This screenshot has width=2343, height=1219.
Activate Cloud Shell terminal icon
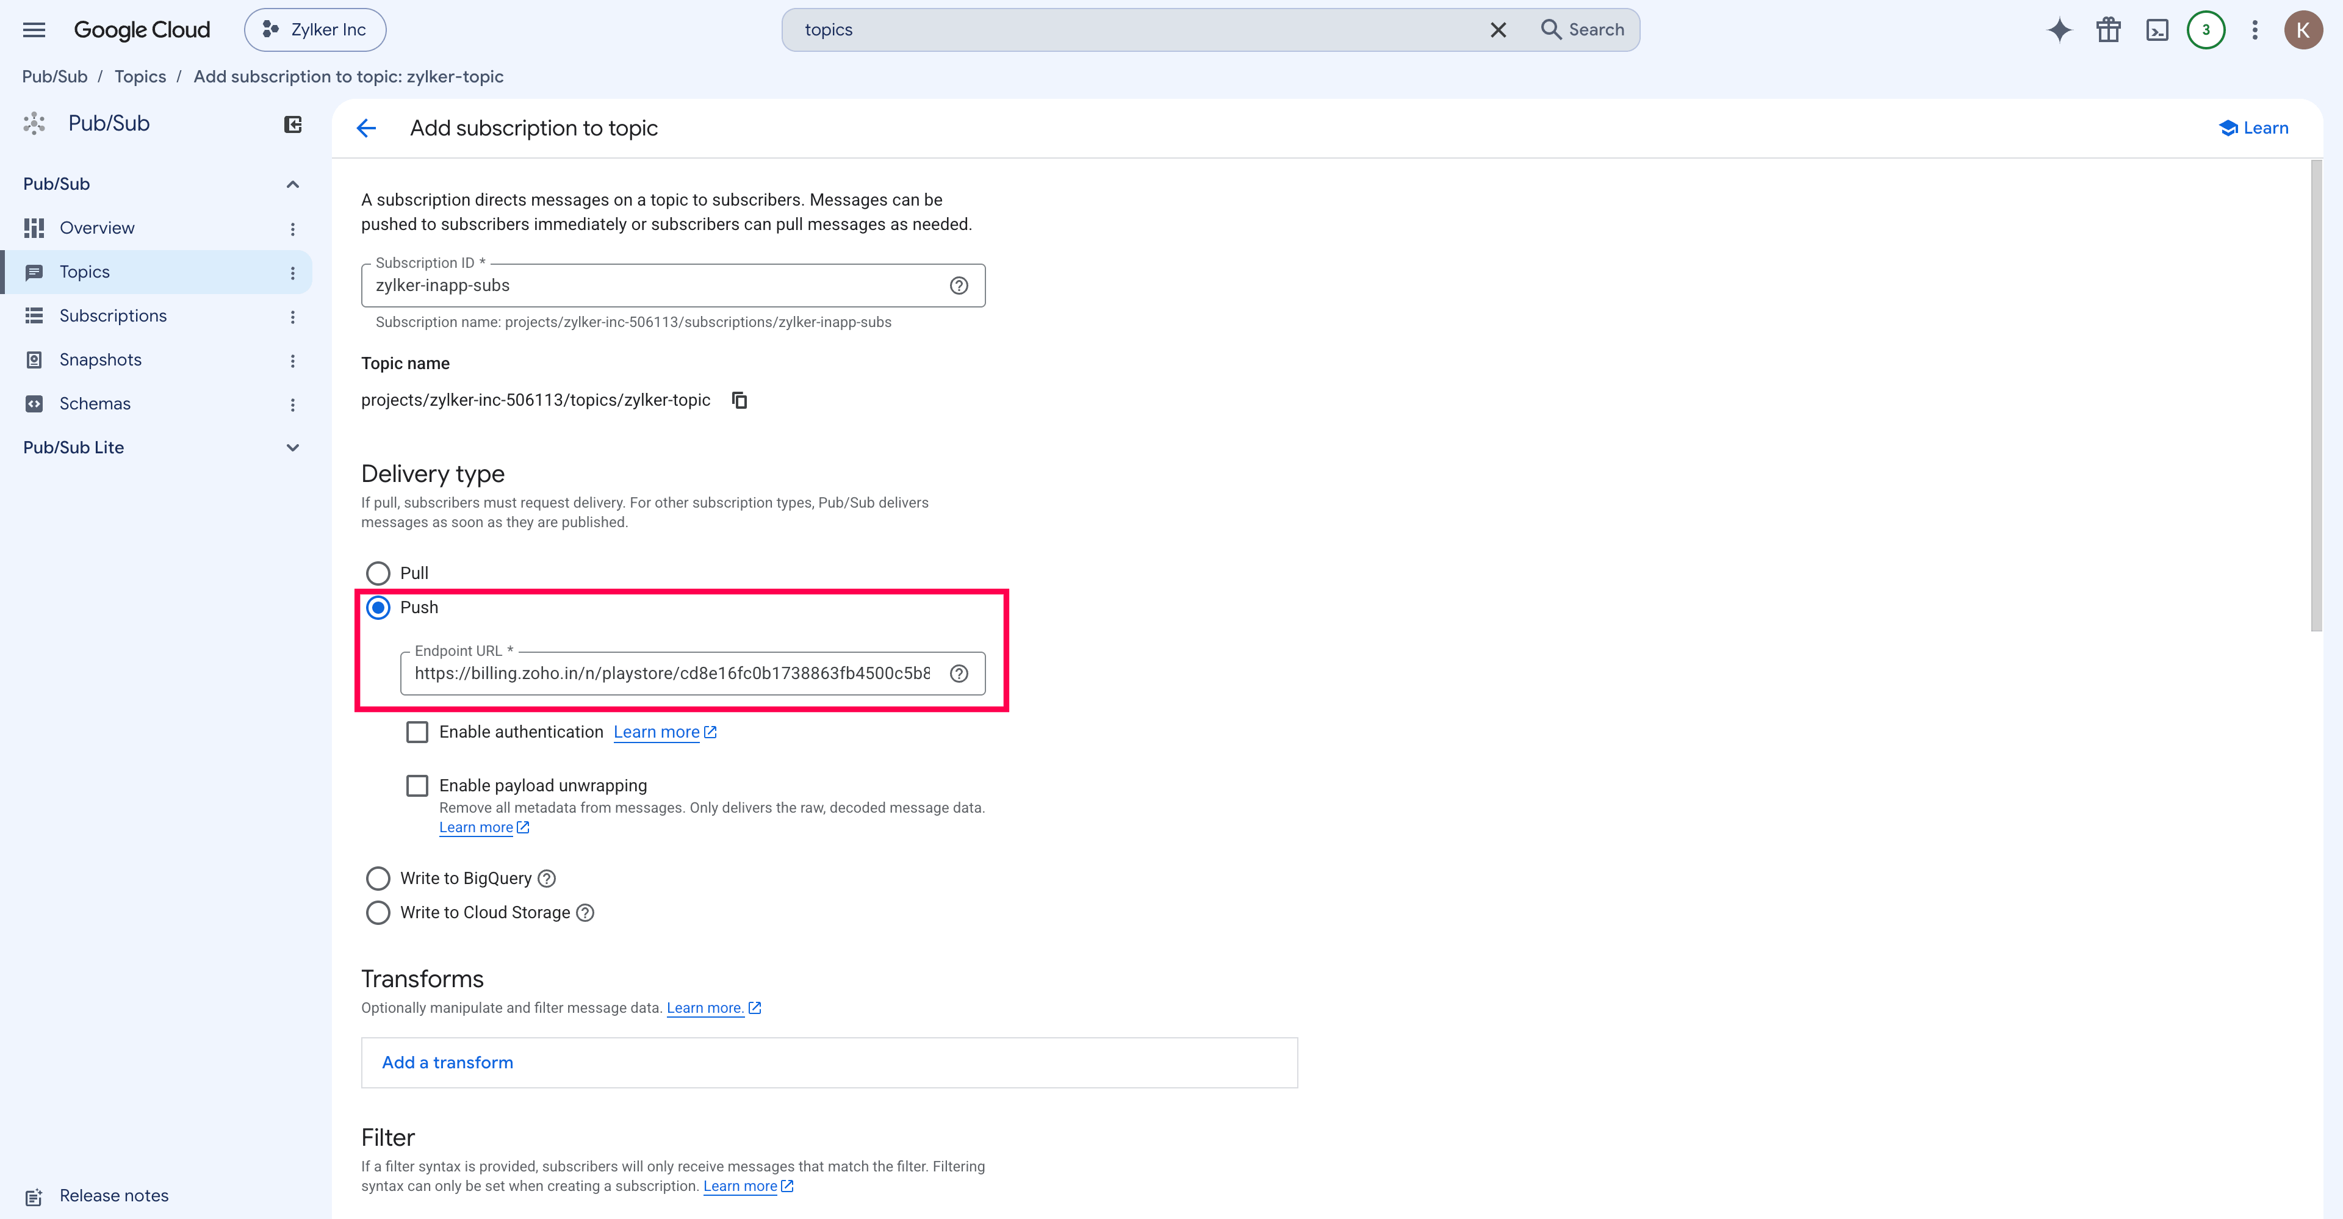coord(2158,30)
